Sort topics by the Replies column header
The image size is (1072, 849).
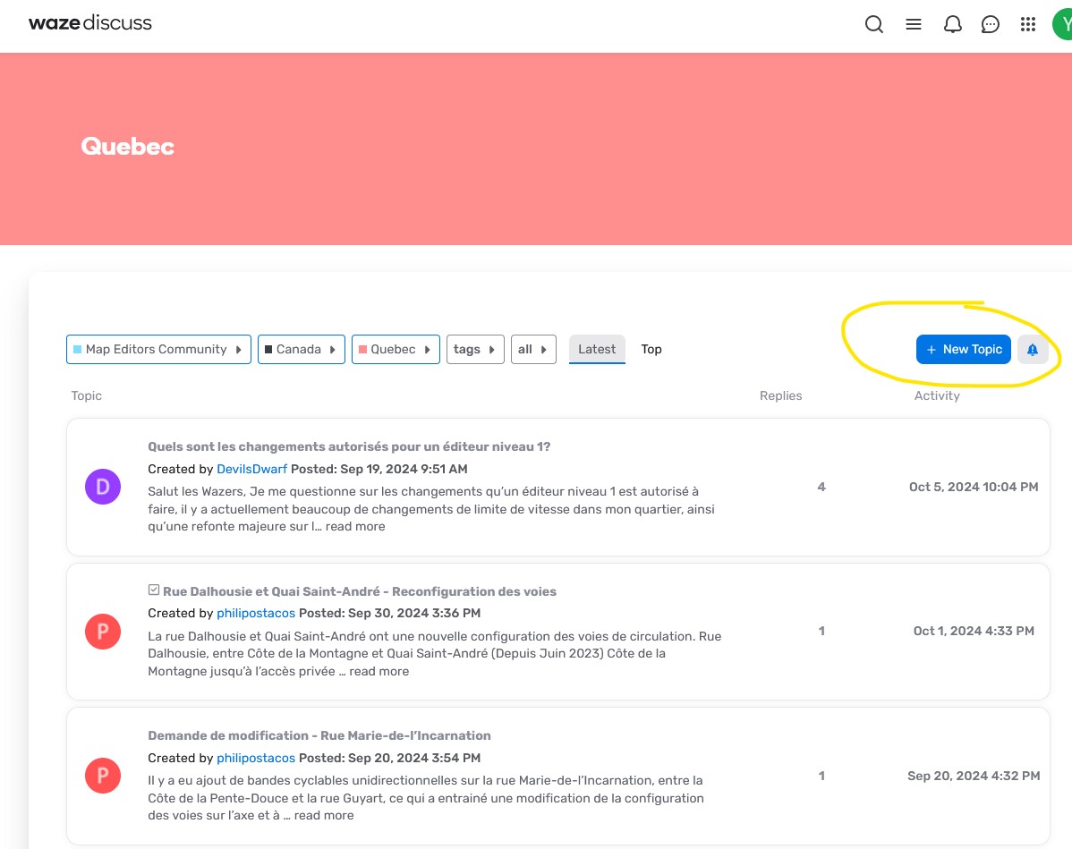click(780, 395)
